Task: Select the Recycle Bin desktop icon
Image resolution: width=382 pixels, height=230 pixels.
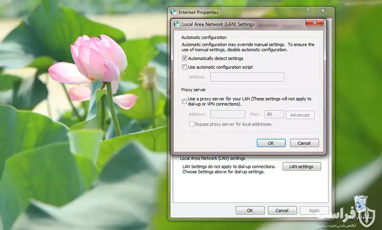Action: [360, 207]
